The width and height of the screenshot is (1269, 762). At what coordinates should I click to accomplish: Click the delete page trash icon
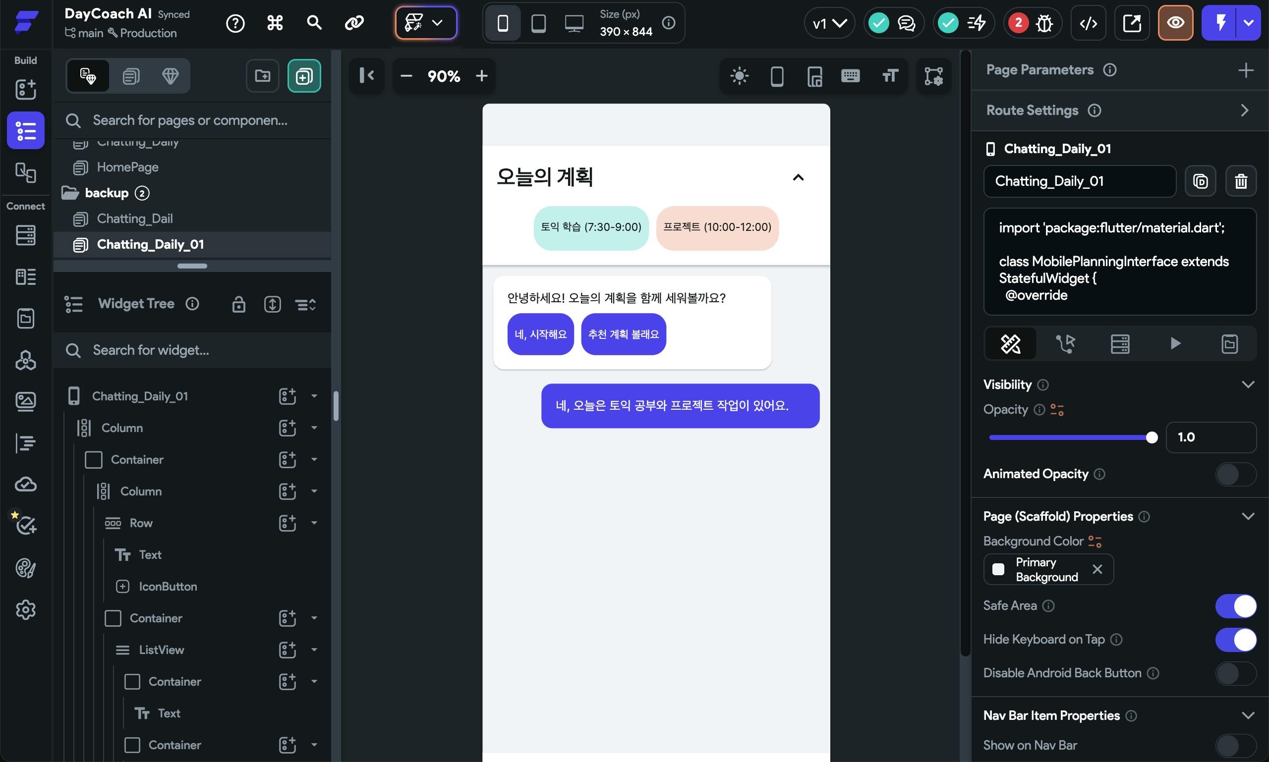(1240, 181)
